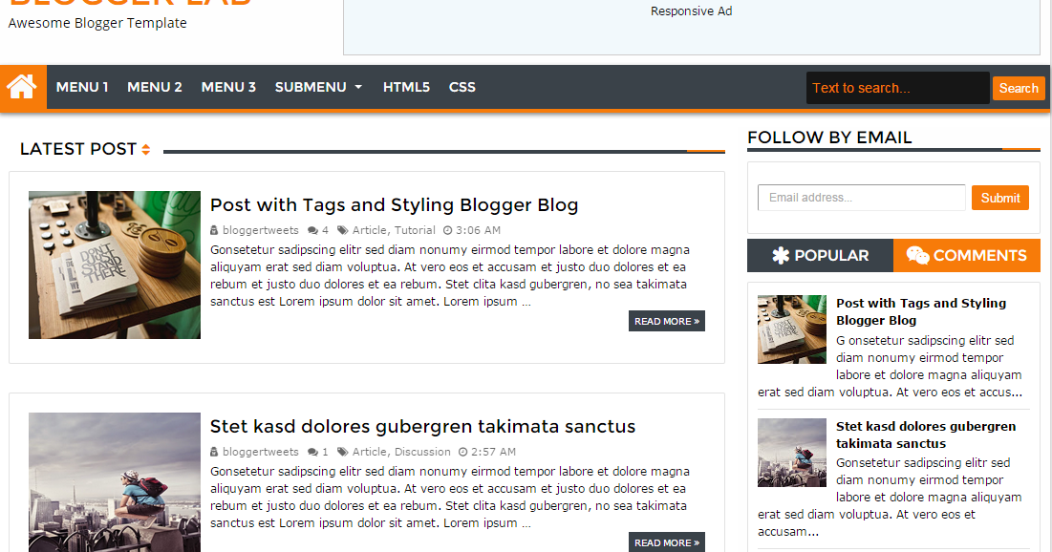Click the Article tag on second post
This screenshot has width=1052, height=552.
point(369,452)
